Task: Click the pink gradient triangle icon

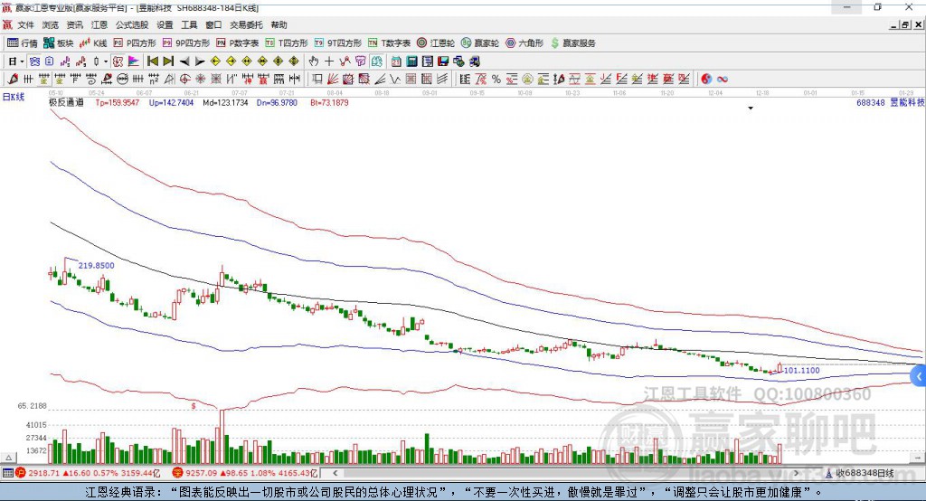Action: (134, 61)
